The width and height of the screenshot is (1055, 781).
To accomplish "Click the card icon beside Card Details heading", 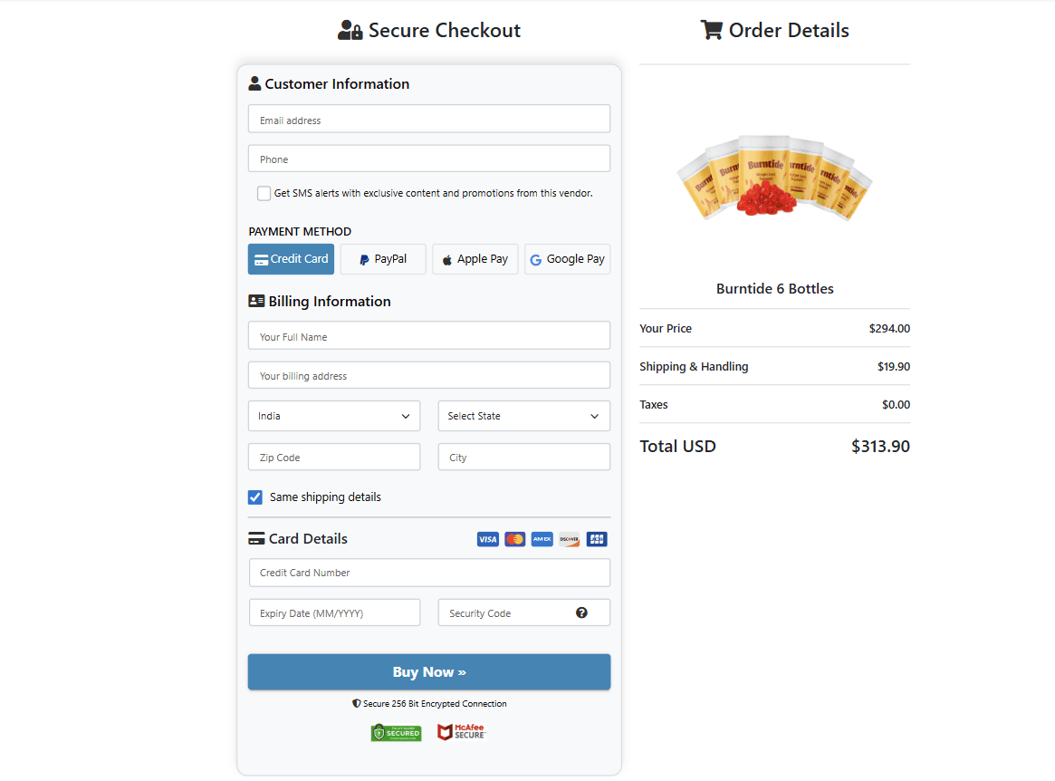I will point(256,538).
